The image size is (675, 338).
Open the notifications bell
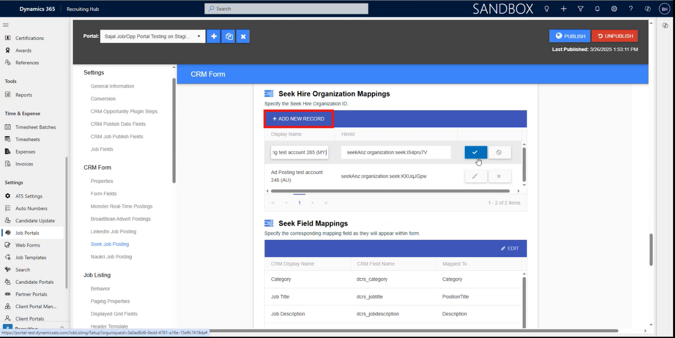[x=597, y=9]
